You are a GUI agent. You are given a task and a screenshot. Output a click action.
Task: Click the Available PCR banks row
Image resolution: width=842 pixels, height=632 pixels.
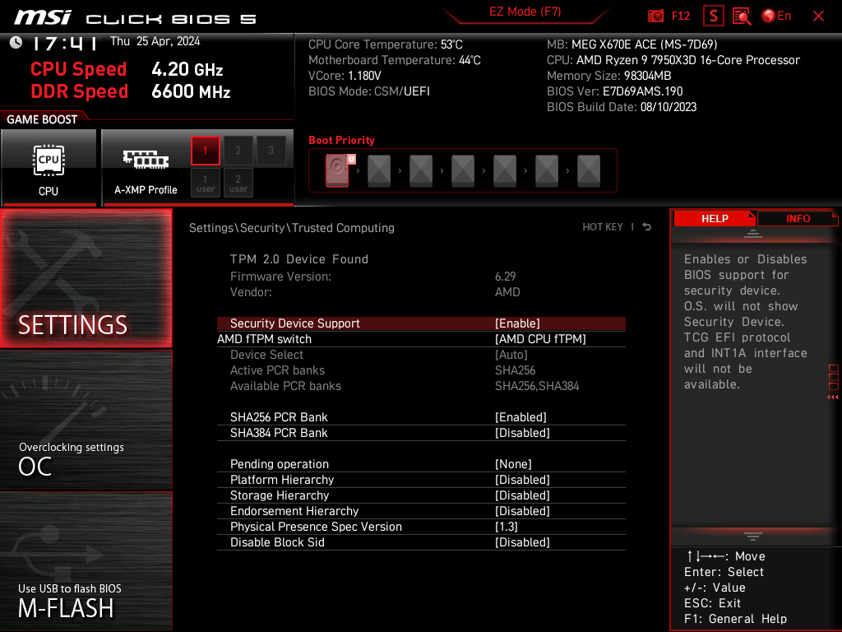[x=421, y=386]
